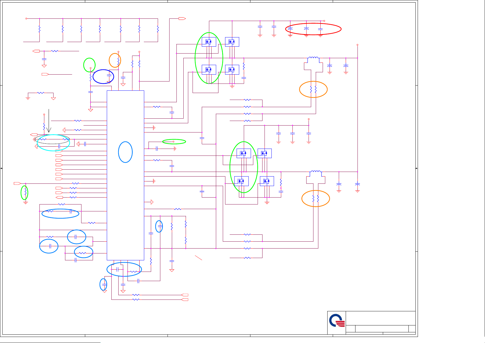Viewport: 485px width, 343px height.
Task: Click the empty title field in the title block
Action: 381,318
